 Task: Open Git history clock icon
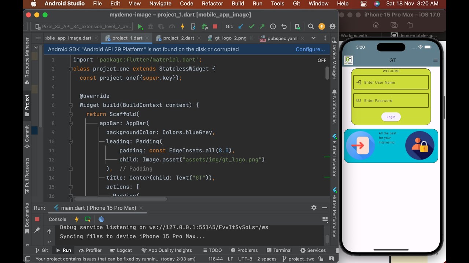273,27
